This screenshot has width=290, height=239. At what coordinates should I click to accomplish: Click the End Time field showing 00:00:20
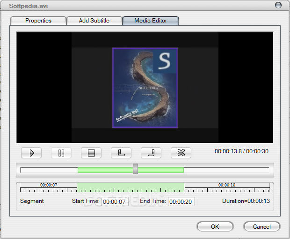click(x=181, y=202)
